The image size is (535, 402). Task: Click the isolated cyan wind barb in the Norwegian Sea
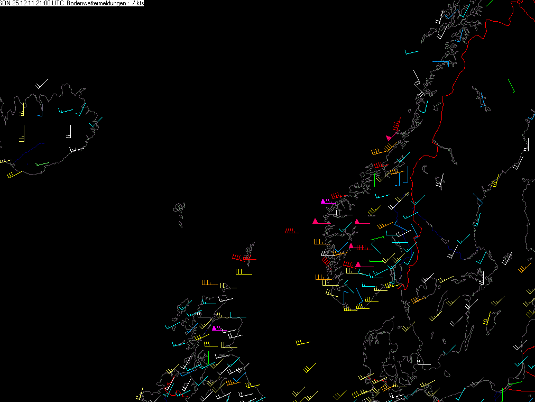tap(411, 52)
